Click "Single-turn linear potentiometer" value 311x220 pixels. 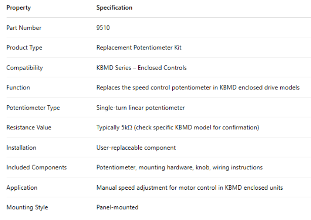(x=141, y=108)
